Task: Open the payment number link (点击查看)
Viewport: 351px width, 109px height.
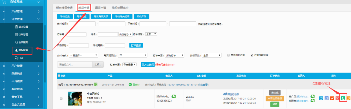Action: (188, 85)
